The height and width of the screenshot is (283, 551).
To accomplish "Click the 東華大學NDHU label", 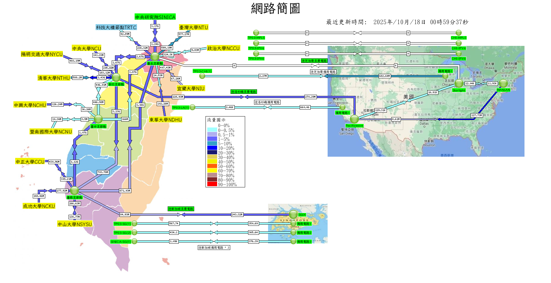I will [x=166, y=120].
